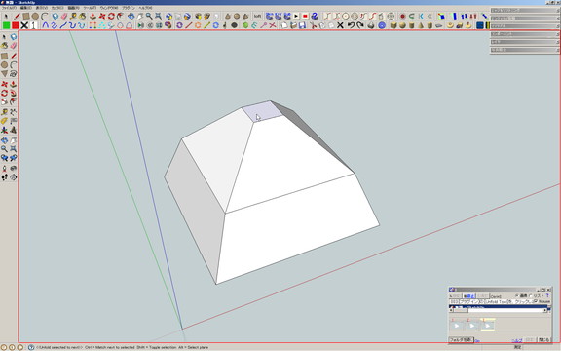Select the Push/Pull tool in left toolbar
Image resolution: width=561 pixels, height=351 pixels.
click(x=13, y=84)
